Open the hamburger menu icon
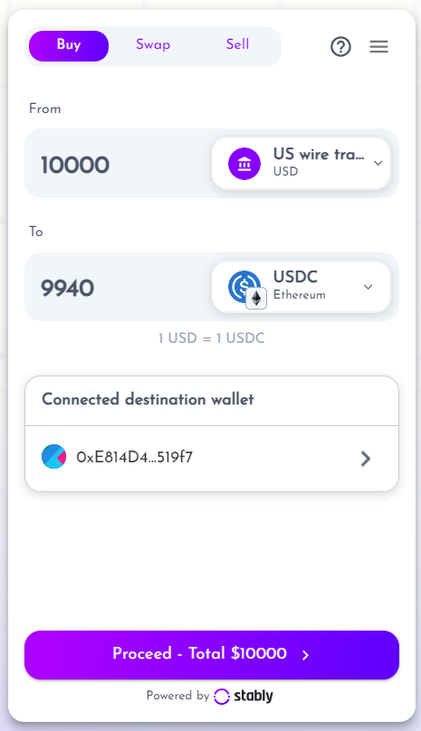The height and width of the screenshot is (731, 421). pos(378,47)
